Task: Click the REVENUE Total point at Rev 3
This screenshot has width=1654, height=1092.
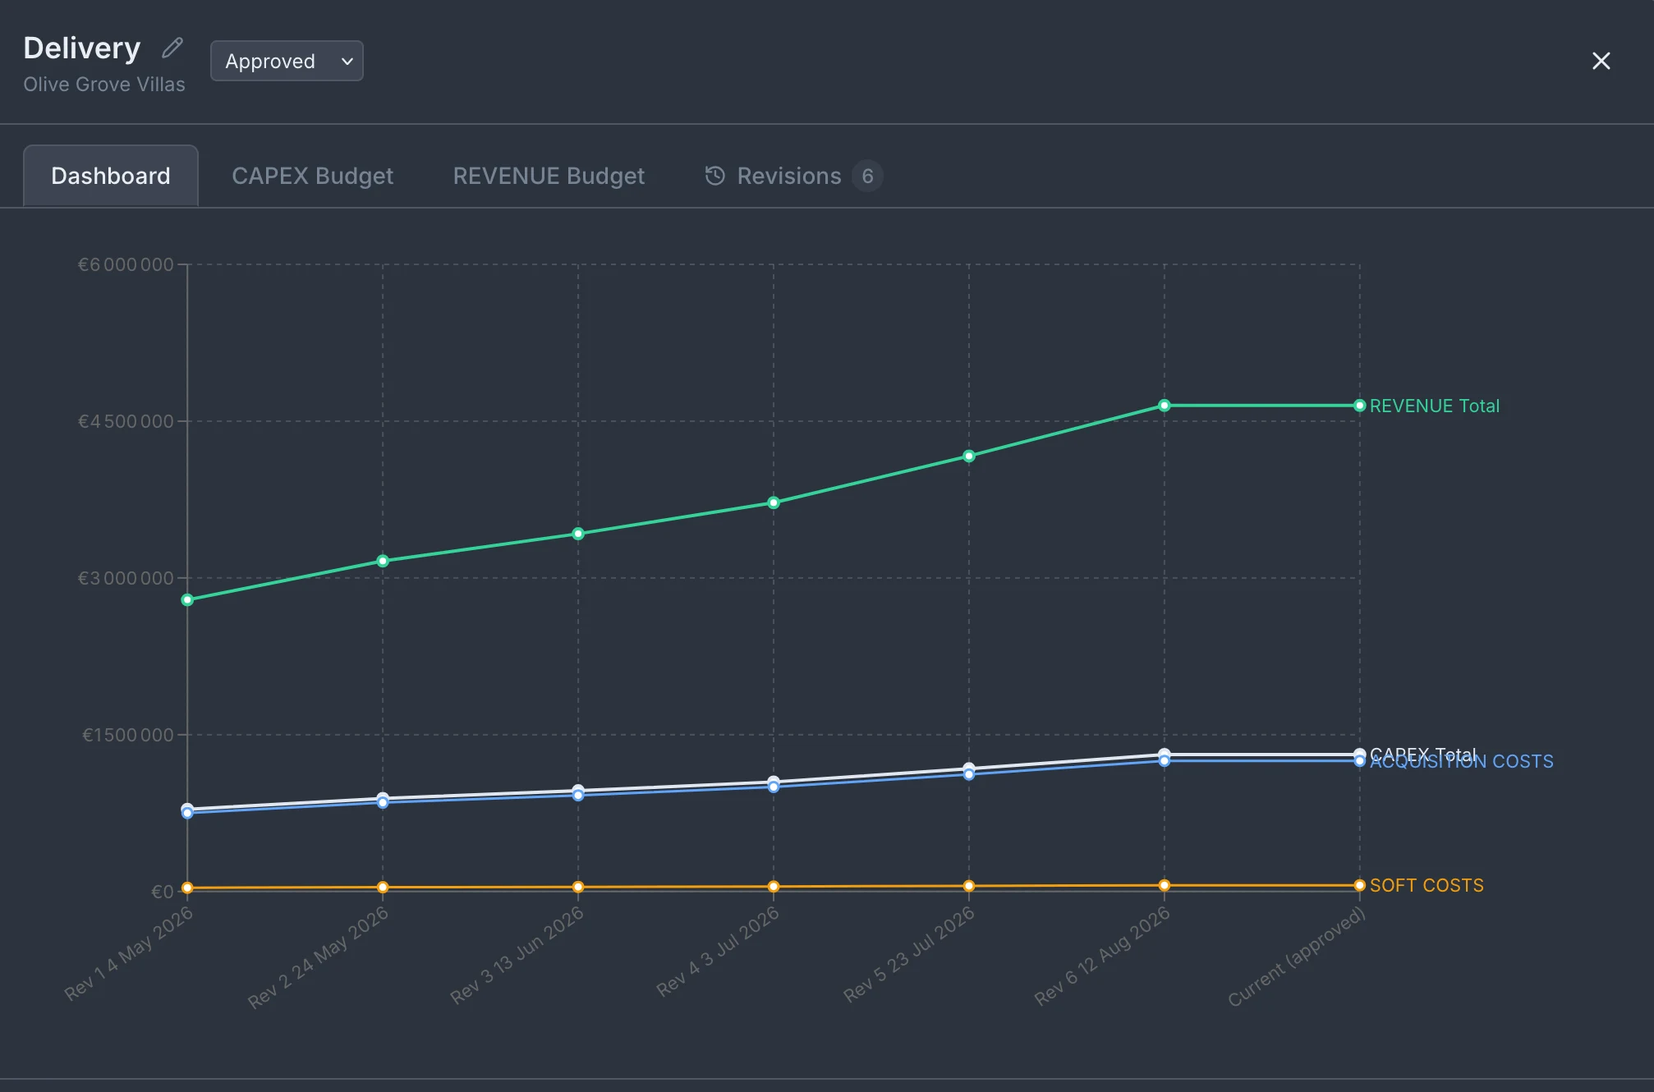Action: click(578, 534)
